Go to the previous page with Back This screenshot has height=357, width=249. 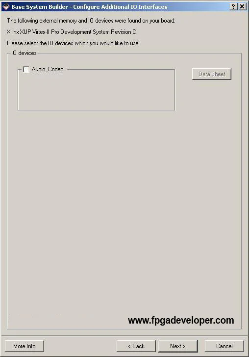[x=136, y=346]
